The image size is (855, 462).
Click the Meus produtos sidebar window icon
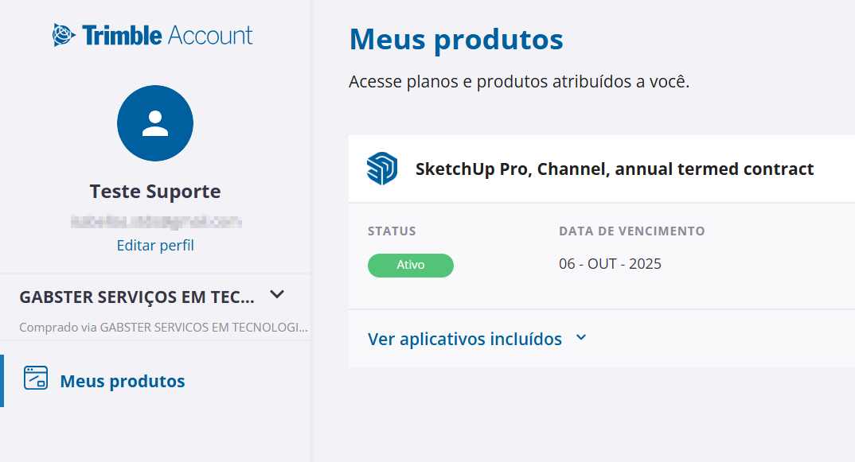click(x=36, y=378)
